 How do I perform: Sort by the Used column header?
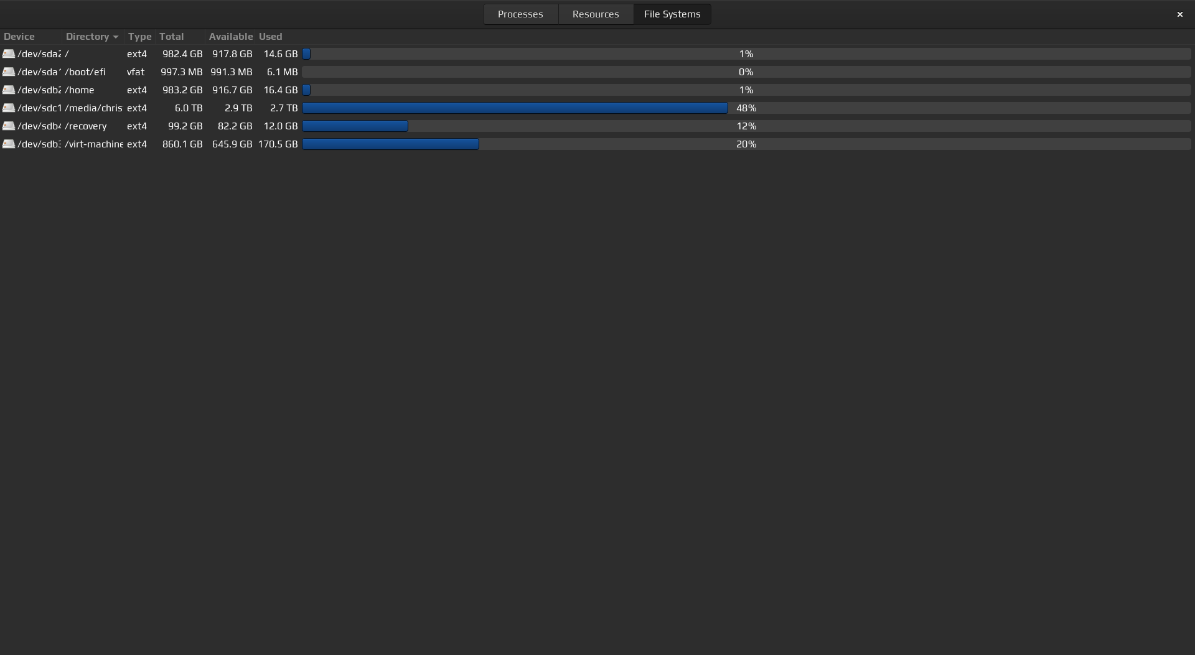point(270,37)
